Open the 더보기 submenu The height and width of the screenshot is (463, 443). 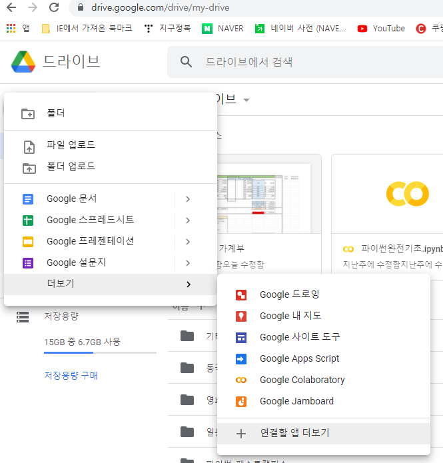(x=111, y=284)
